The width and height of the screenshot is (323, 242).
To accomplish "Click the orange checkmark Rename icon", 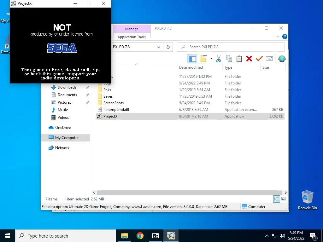I will point(259,59).
